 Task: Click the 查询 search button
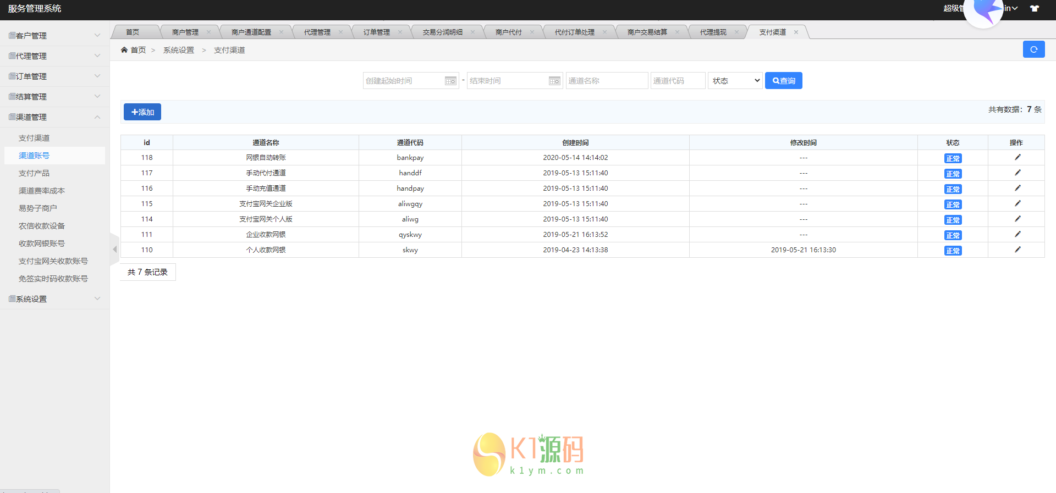coord(783,81)
